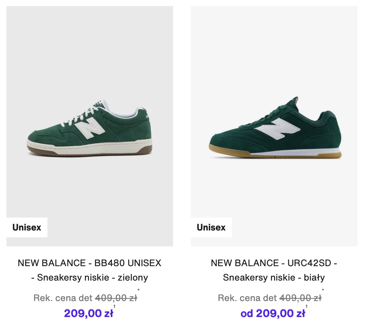Click footnote 1 next to URC42SD sale price
This screenshot has width=365, height=325.
pyautogui.click(x=307, y=307)
